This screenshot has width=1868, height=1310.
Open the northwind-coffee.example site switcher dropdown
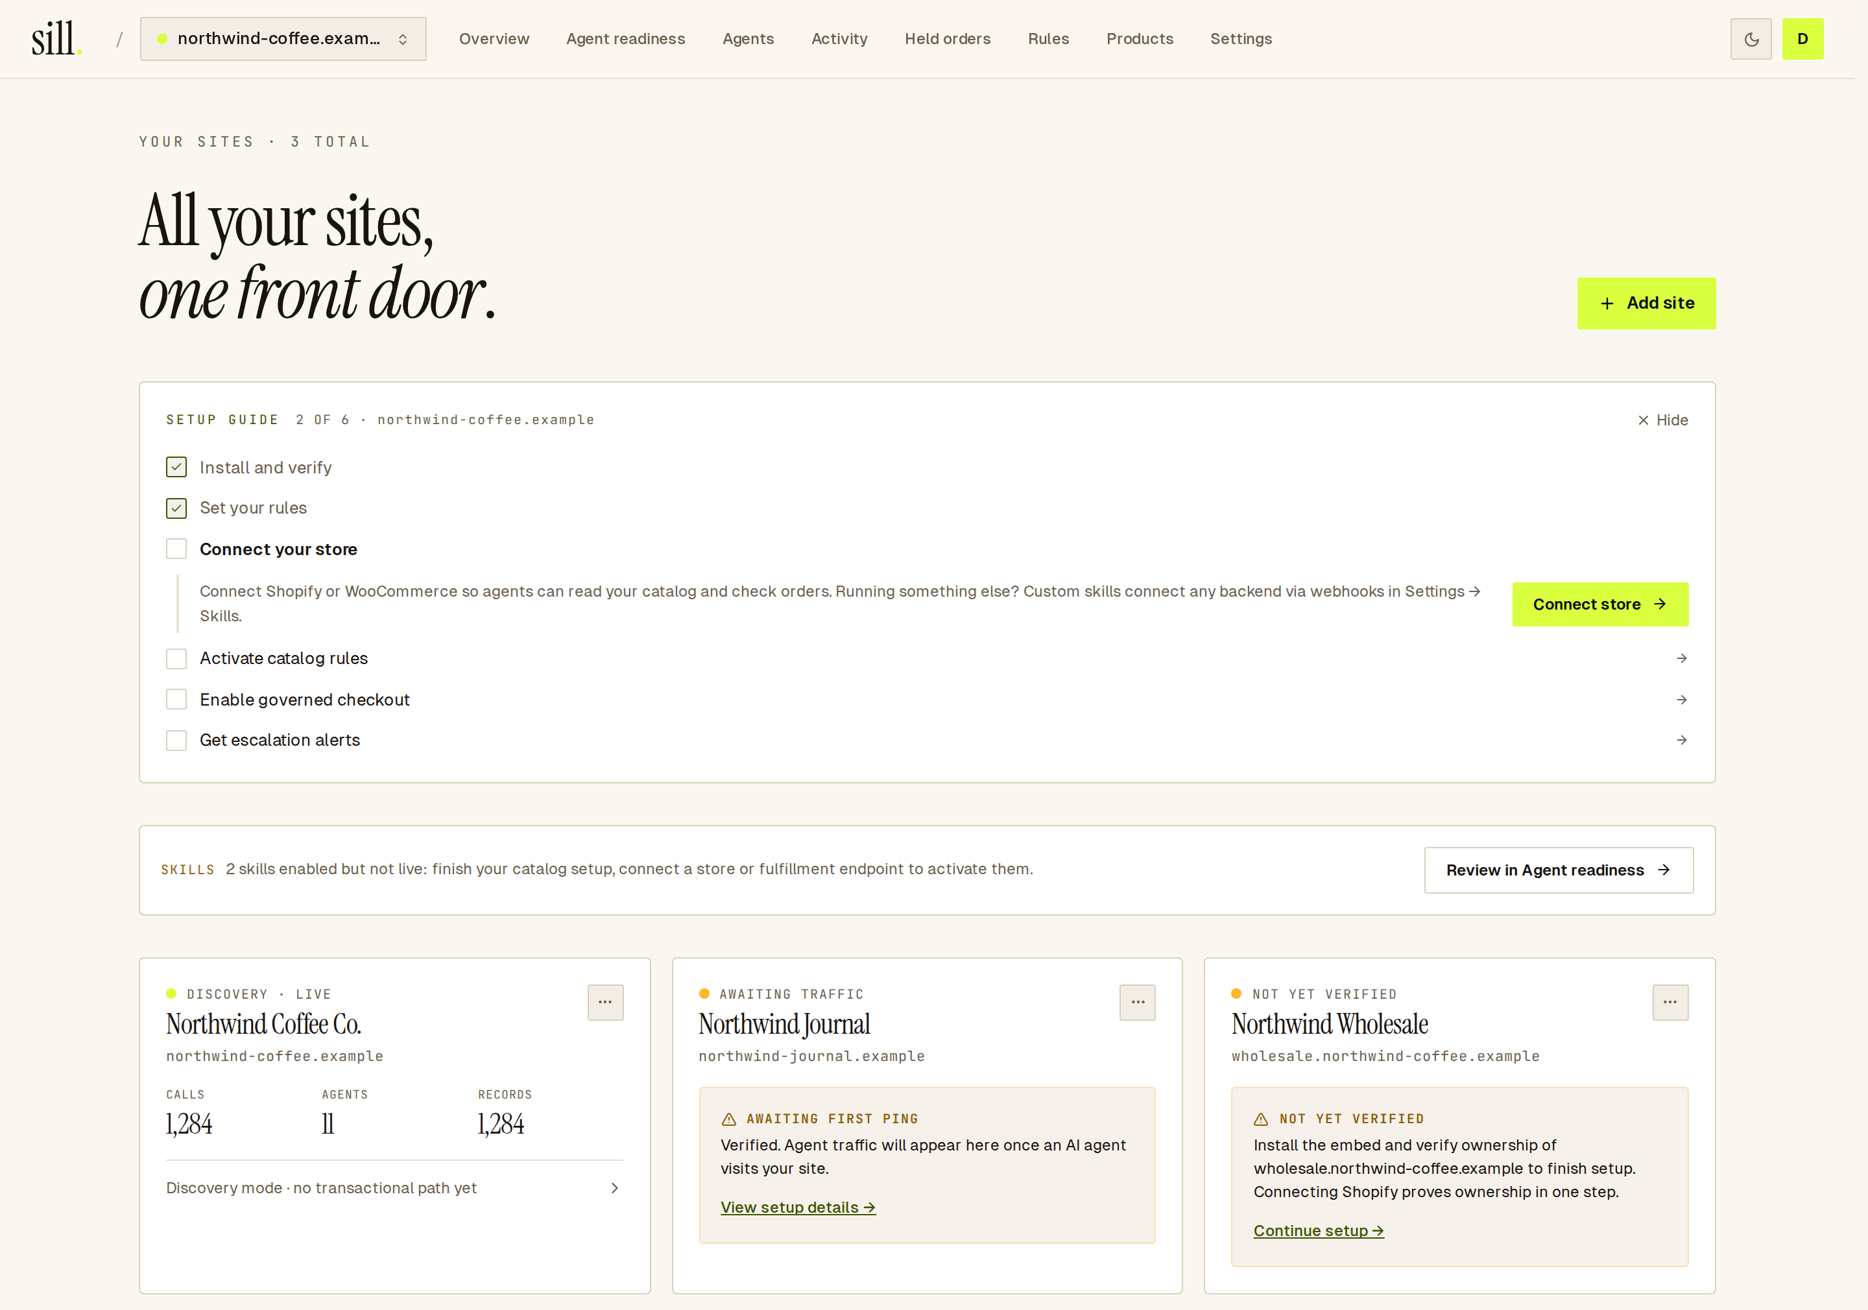283,39
